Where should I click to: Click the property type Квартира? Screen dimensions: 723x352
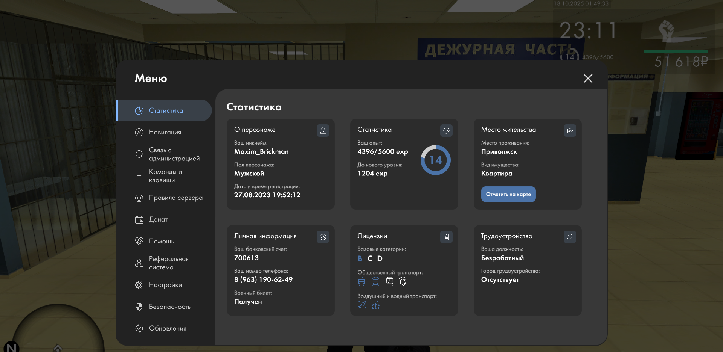[497, 173]
